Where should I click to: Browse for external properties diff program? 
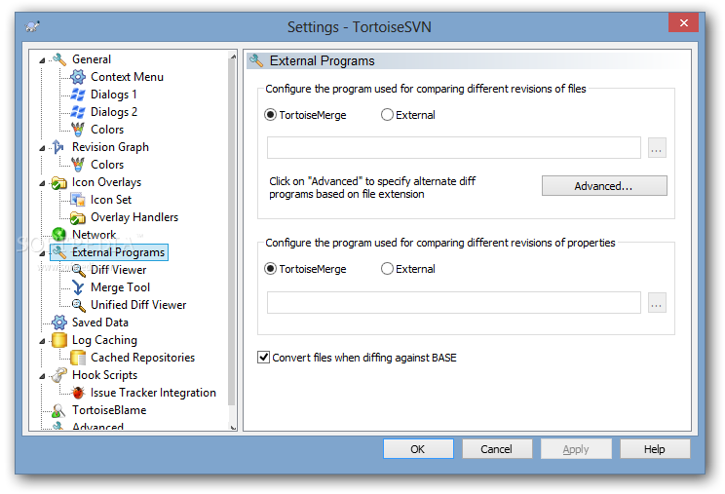pyautogui.click(x=657, y=303)
